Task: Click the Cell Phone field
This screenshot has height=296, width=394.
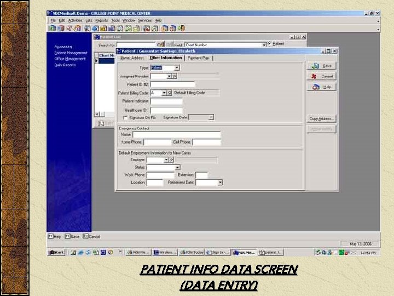Action: [207, 142]
